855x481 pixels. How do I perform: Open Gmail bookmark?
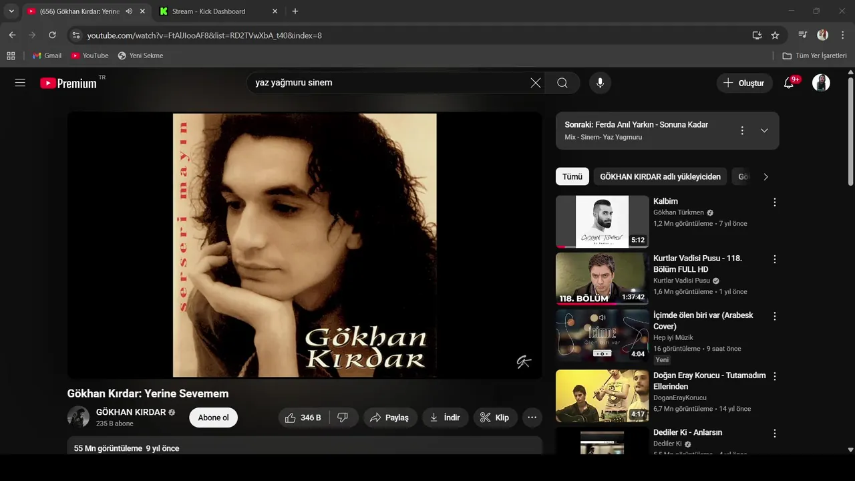[47, 55]
